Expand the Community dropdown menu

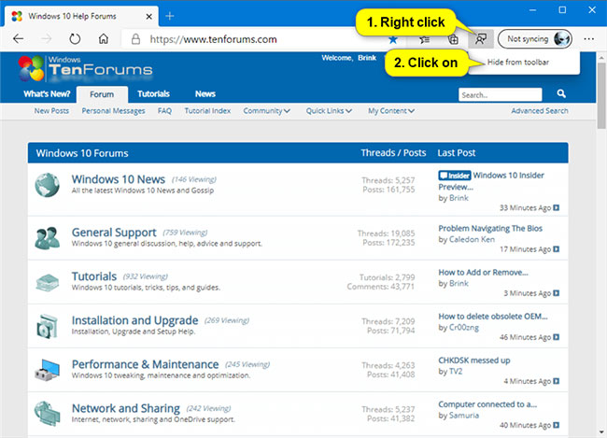(x=266, y=111)
